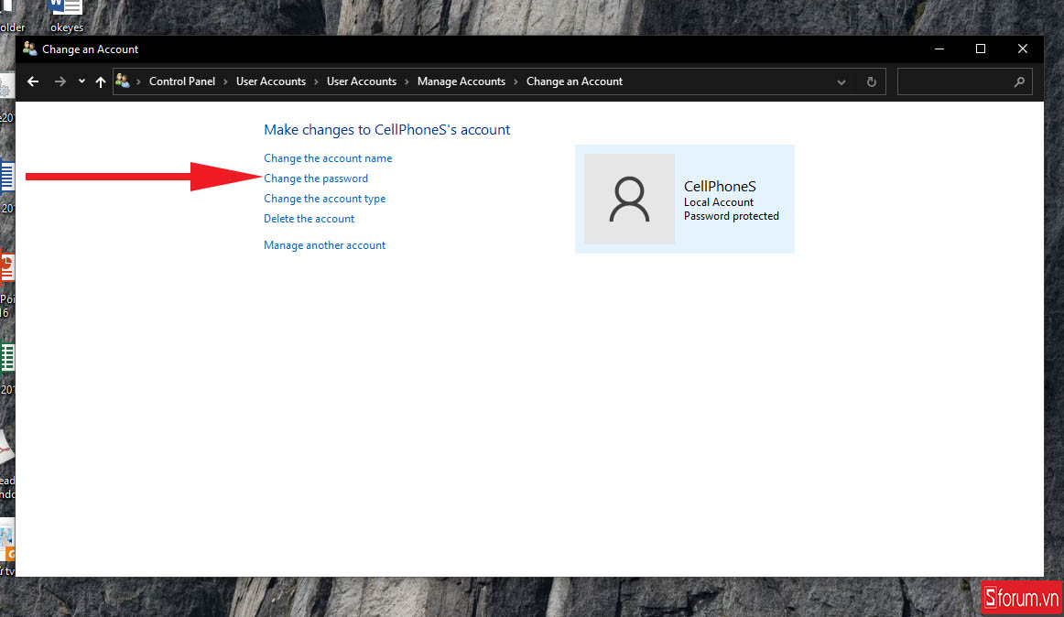This screenshot has width=1064, height=617.
Task: Click the Refresh button in address bar
Action: (872, 81)
